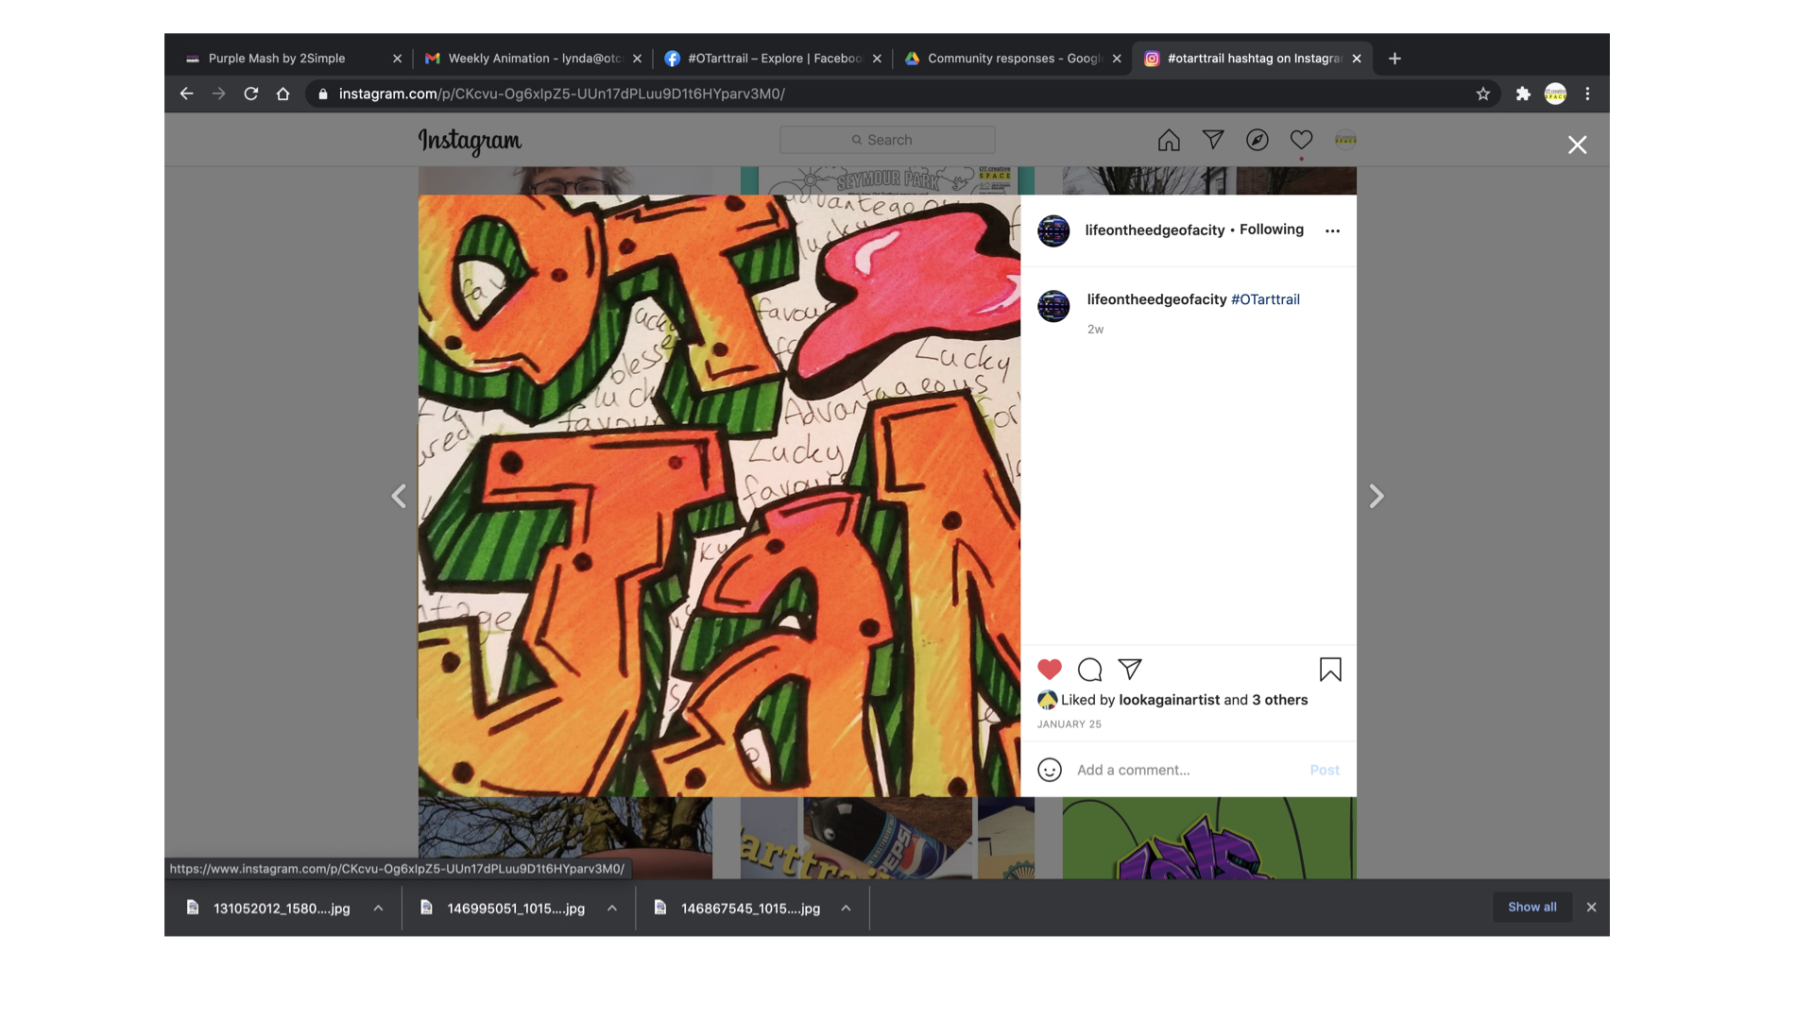
Task: Toggle bookmark to save this post
Action: click(x=1330, y=670)
